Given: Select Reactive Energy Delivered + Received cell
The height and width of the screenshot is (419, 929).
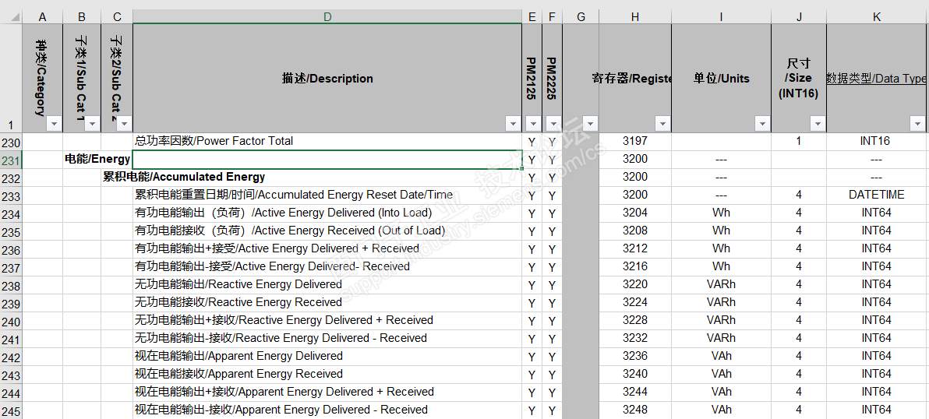Looking at the screenshot, I should point(327,320).
